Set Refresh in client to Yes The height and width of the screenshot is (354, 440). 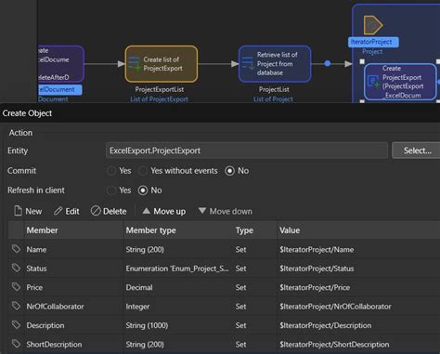click(111, 190)
